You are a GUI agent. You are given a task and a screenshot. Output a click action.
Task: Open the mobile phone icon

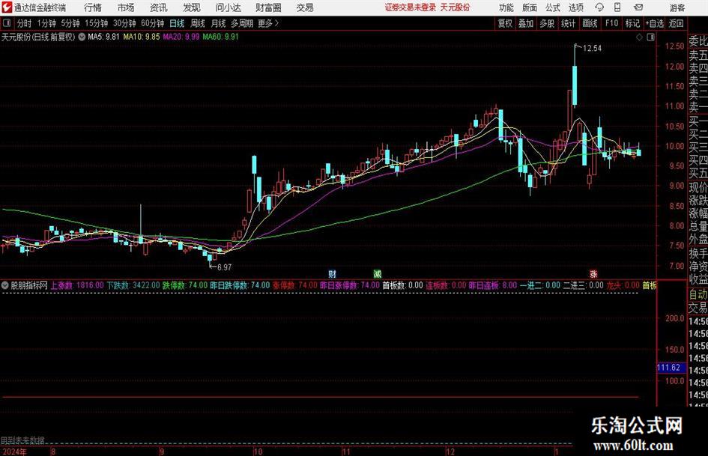[x=617, y=7]
